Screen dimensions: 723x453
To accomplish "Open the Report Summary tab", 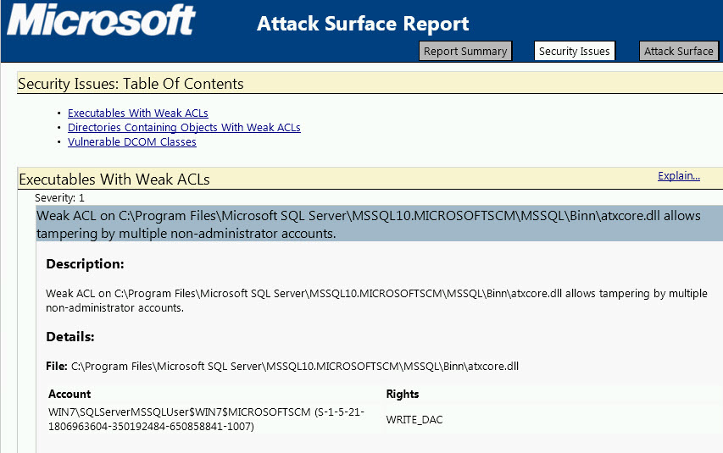I will [465, 51].
